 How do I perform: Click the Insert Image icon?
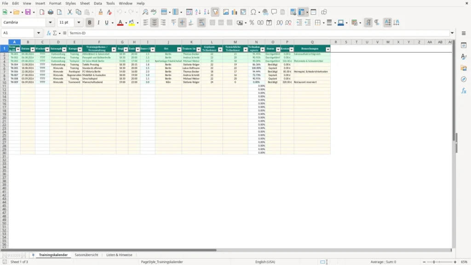(226, 12)
